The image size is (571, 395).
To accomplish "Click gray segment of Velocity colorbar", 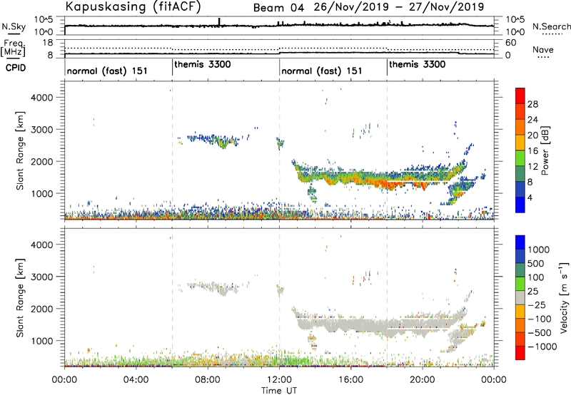I will [520, 298].
